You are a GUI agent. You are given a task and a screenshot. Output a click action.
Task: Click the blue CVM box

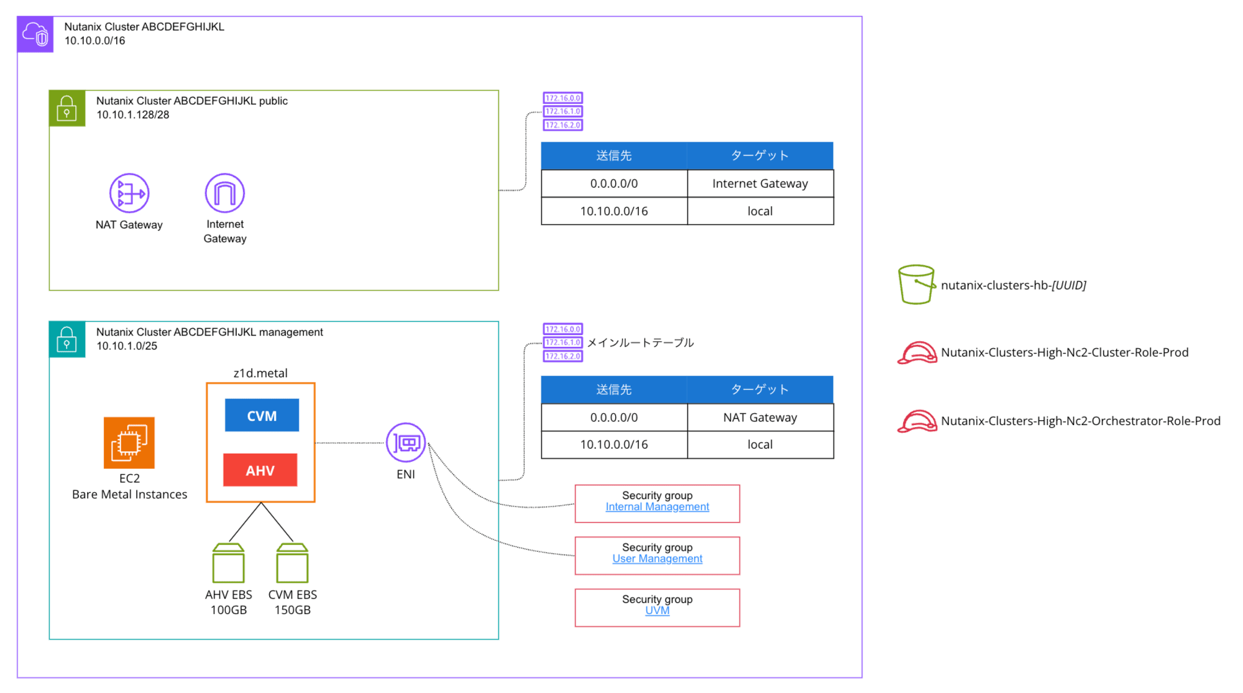pyautogui.click(x=262, y=415)
